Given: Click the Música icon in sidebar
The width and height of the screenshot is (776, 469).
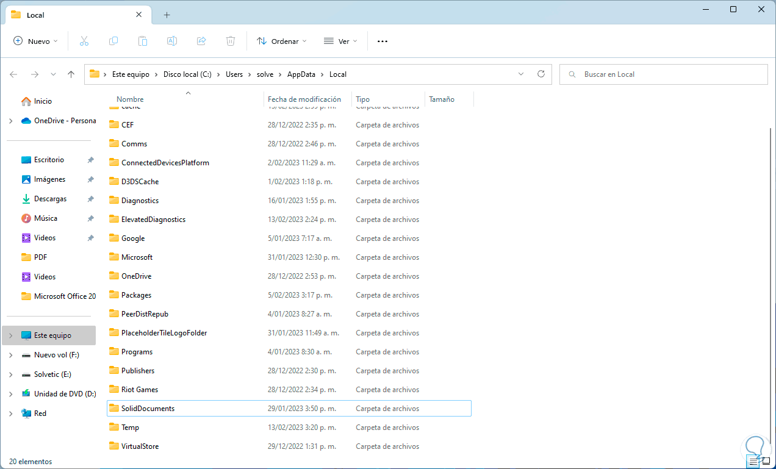Looking at the screenshot, I should click(26, 218).
